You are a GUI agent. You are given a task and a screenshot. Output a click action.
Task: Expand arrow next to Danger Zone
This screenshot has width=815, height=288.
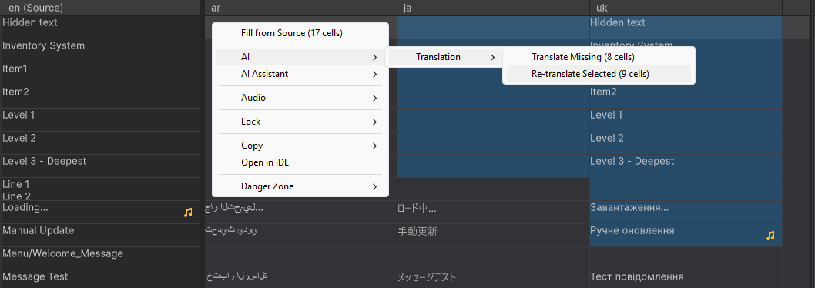[374, 186]
